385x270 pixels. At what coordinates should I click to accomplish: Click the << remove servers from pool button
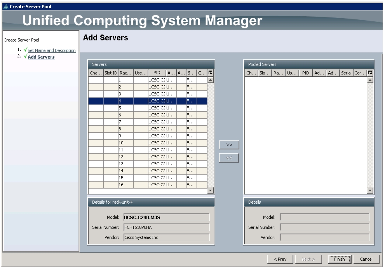[229, 158]
